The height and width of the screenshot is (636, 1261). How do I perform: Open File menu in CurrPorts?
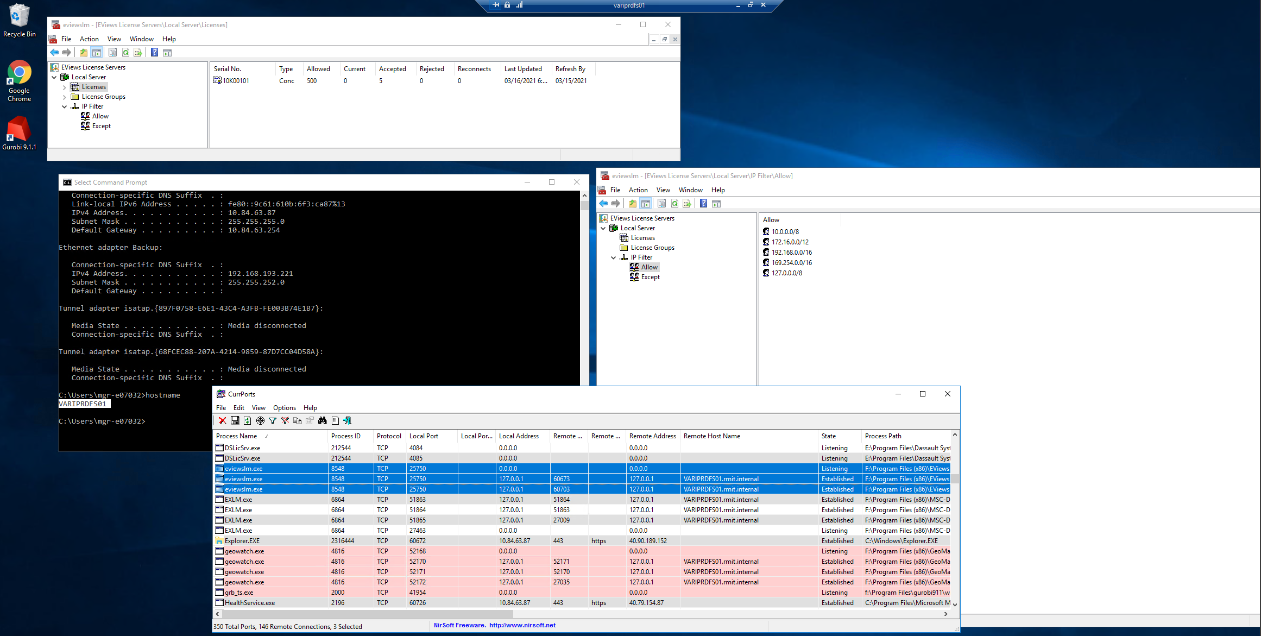pyautogui.click(x=221, y=408)
